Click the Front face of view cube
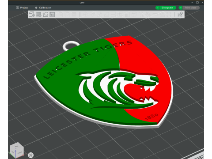Viewport: 212px width, 159px height. coord(19,153)
